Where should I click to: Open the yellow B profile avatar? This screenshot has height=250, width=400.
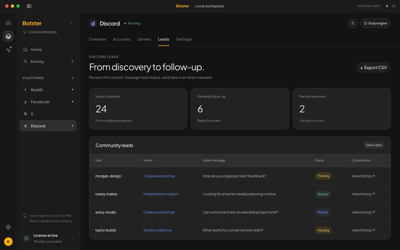pos(8,241)
